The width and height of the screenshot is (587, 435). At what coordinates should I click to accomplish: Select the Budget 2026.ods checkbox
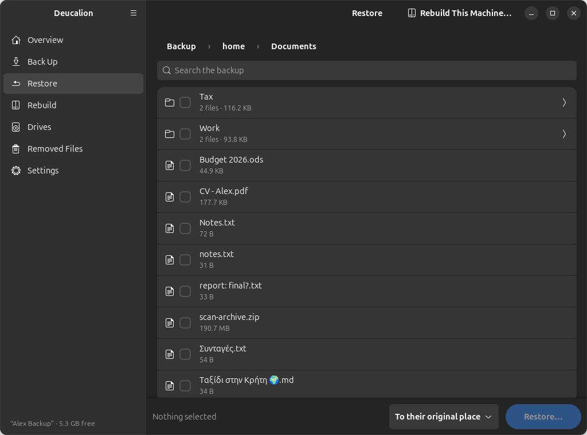coord(185,165)
